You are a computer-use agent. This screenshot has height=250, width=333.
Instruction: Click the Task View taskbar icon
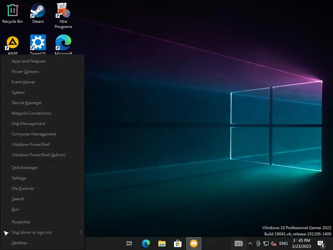click(x=129, y=243)
